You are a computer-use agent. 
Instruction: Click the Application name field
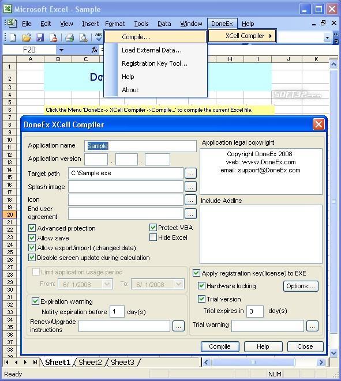(140, 146)
